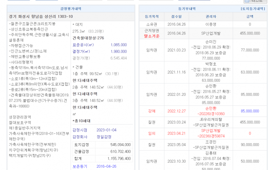Viewport: 269px width, 170px height.
Task: Click the 보존등기 date 2016-04-26
Action: pos(106,166)
